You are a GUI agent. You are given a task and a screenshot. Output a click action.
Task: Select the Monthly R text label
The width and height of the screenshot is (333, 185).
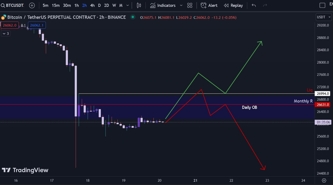click(x=303, y=101)
